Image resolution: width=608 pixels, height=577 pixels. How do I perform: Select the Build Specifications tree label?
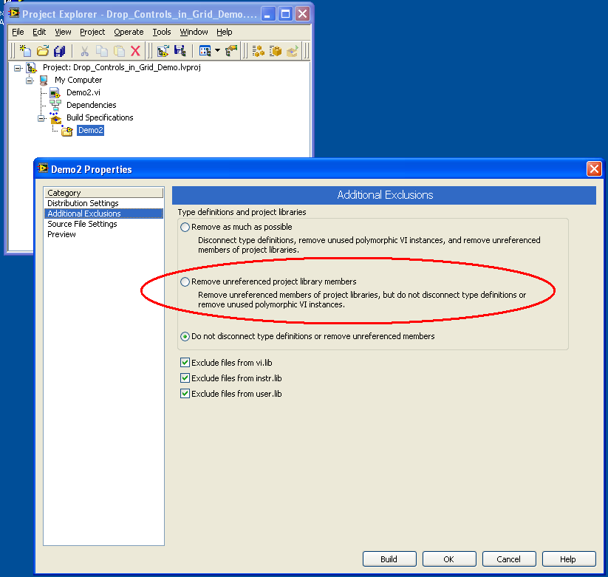click(x=100, y=117)
